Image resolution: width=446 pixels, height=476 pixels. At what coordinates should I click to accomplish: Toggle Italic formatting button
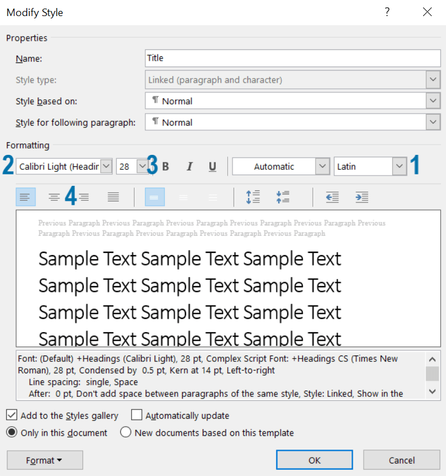pos(190,167)
